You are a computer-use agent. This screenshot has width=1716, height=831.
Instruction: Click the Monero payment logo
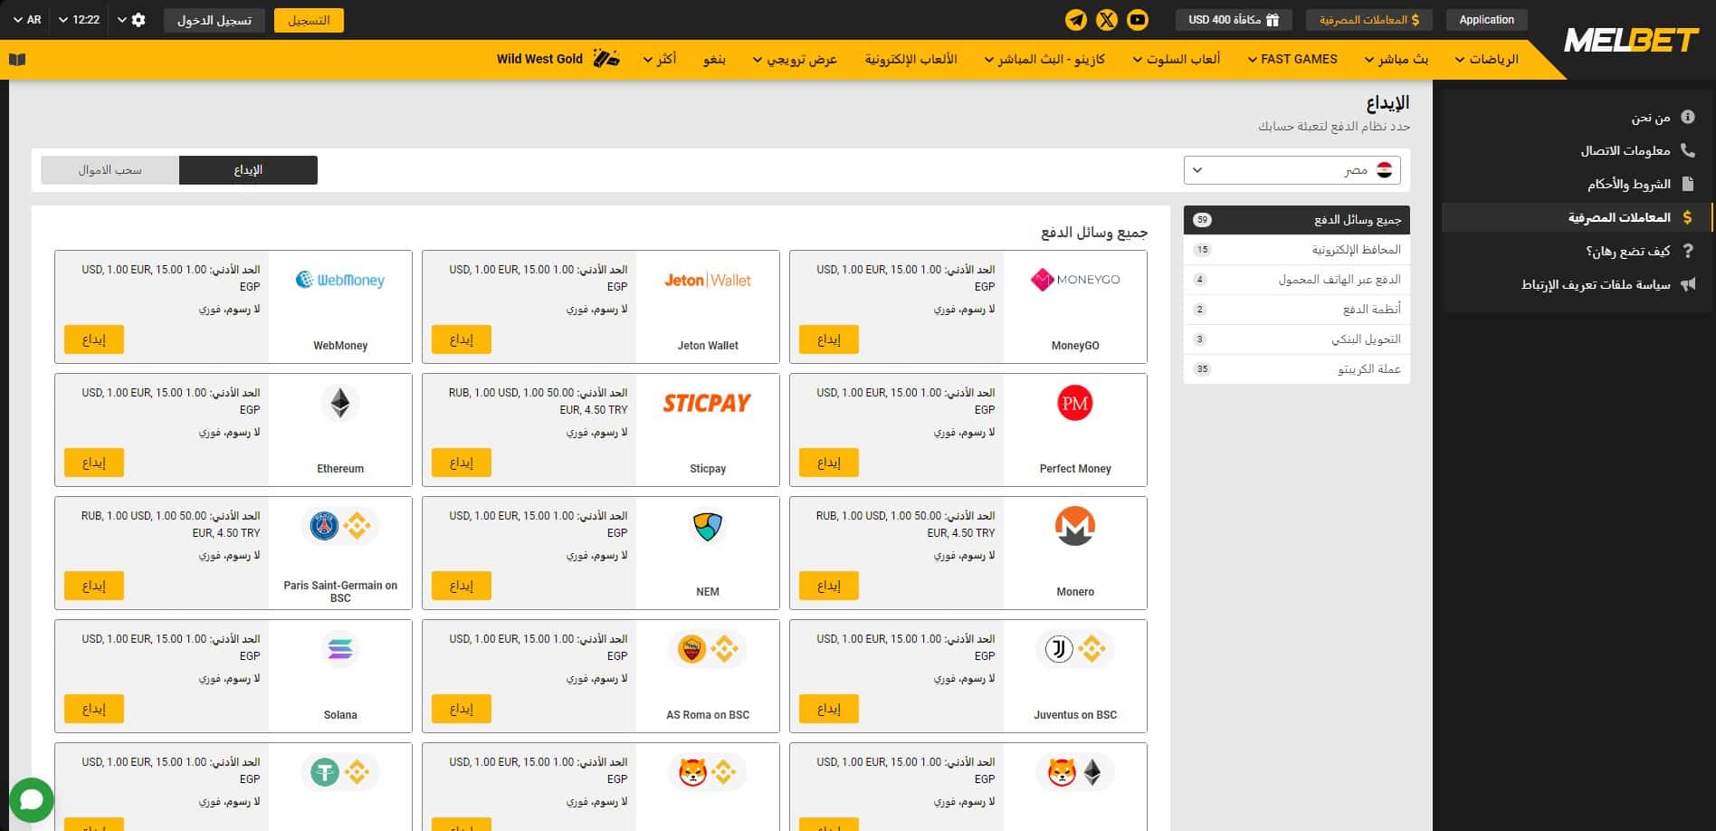pyautogui.click(x=1074, y=526)
